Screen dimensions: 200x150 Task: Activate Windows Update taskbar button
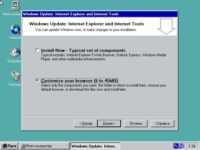pyautogui.click(x=95, y=146)
